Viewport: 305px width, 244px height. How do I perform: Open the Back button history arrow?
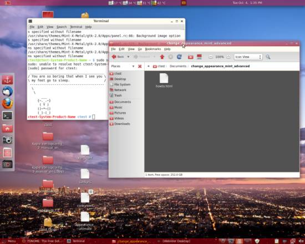click(128, 57)
